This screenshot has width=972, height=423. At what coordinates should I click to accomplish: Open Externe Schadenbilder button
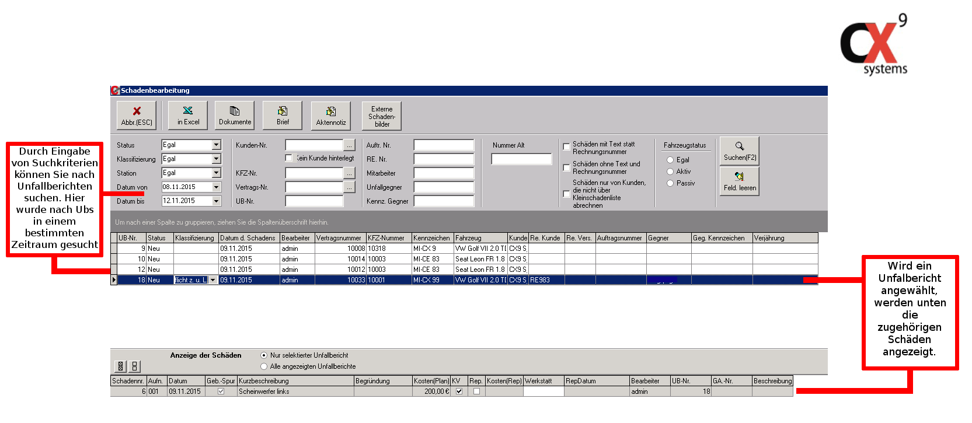tap(382, 116)
